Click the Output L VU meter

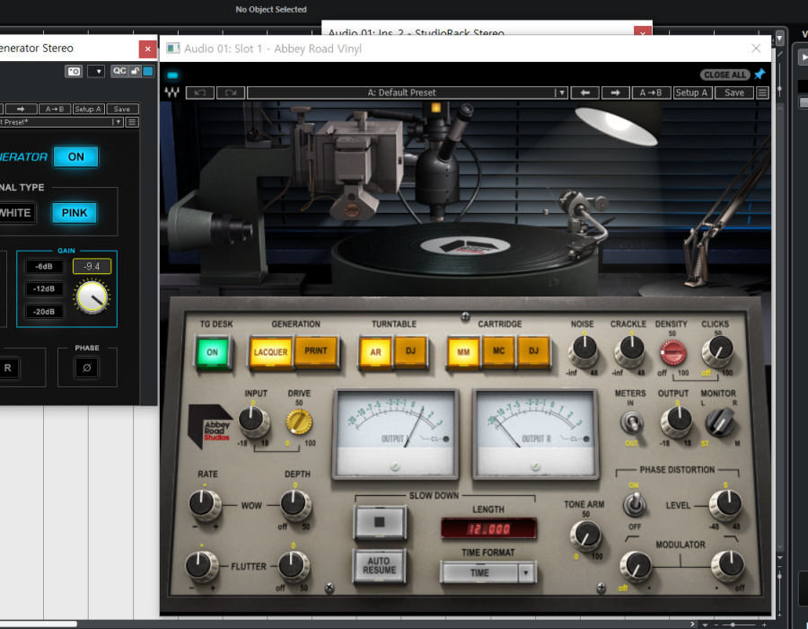coord(396,434)
